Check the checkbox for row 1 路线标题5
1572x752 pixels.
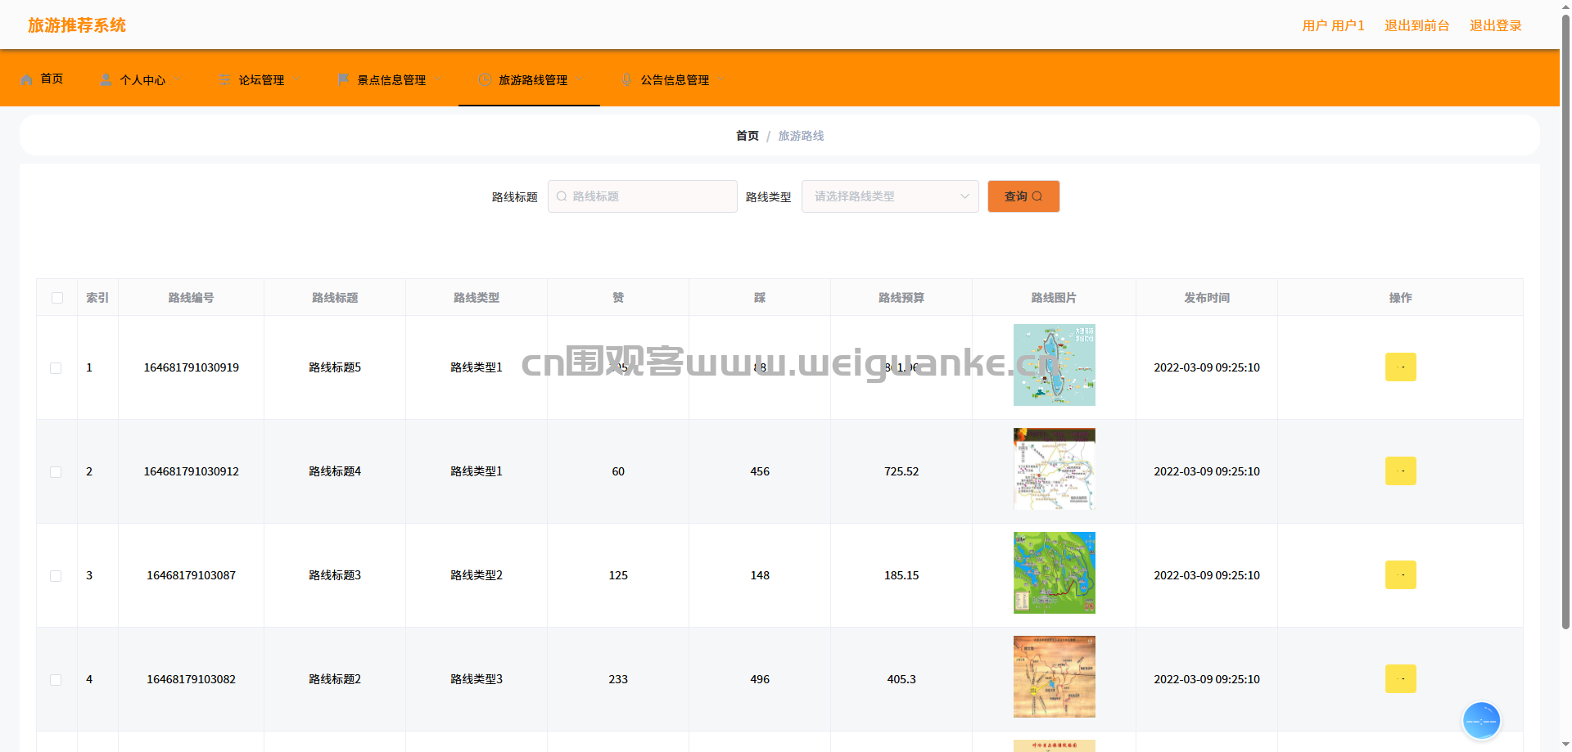56,368
